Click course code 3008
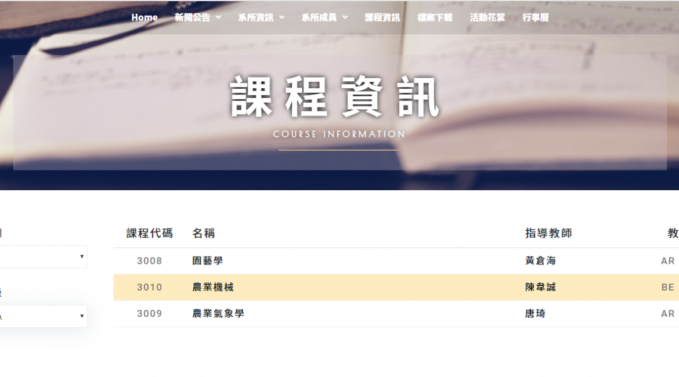Viewport: 679px width, 377px height. coord(150,261)
